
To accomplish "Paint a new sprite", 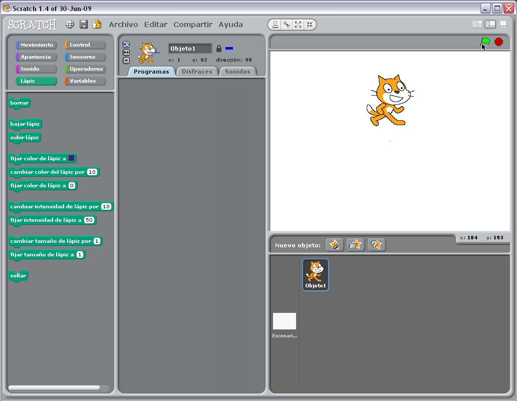I will (335, 245).
